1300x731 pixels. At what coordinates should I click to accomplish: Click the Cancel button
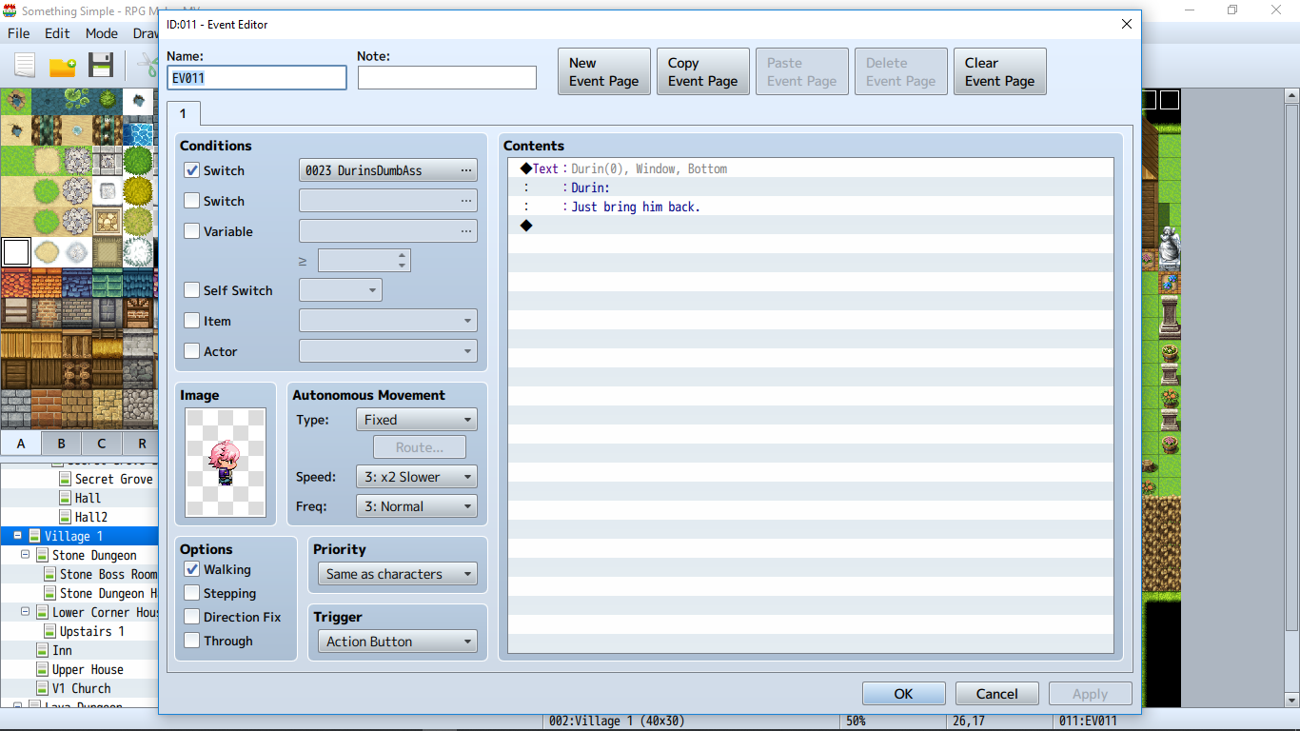pyautogui.click(x=997, y=694)
